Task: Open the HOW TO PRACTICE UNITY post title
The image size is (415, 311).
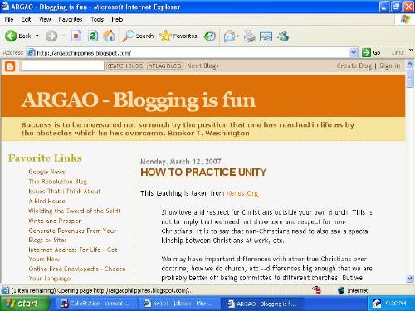Action: pos(203,173)
